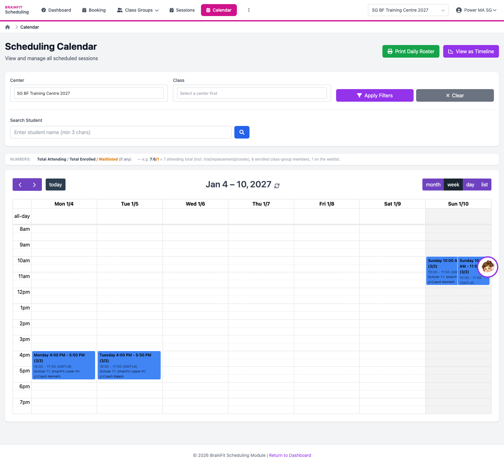
Task: Expand the Power MA SG user menu
Action: [x=476, y=10]
